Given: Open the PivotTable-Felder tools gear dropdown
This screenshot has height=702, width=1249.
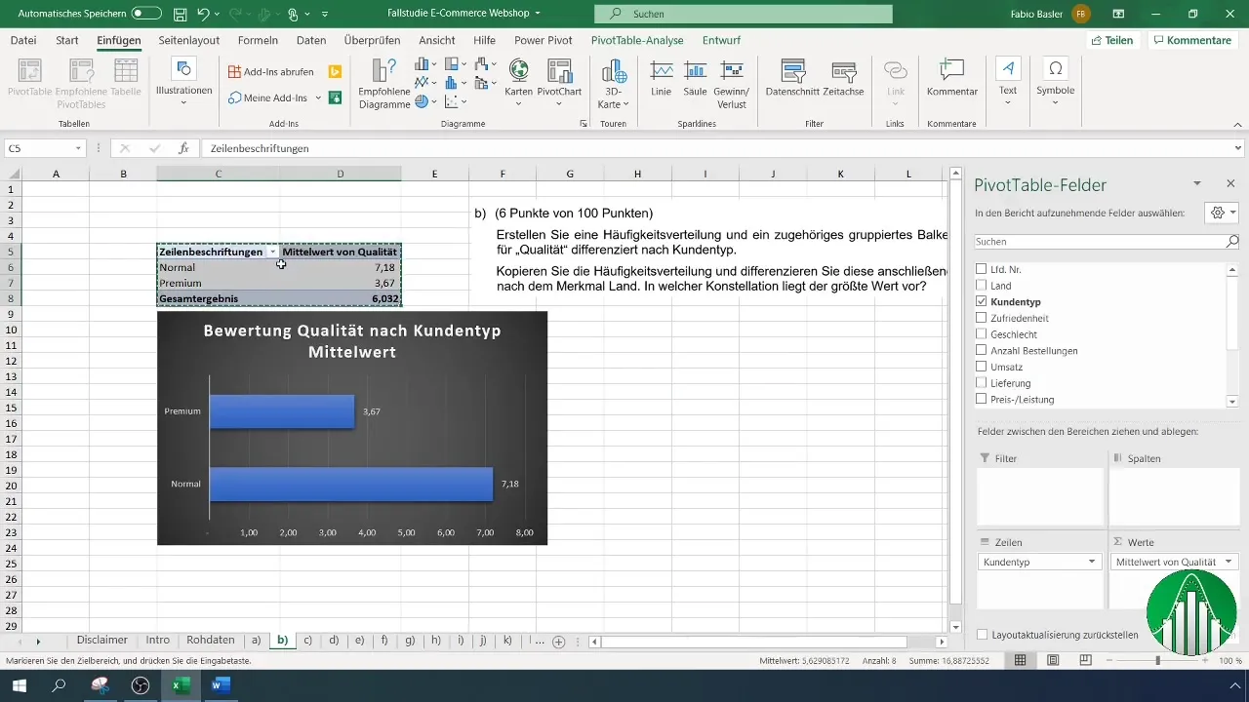Looking at the screenshot, I should click(1221, 213).
